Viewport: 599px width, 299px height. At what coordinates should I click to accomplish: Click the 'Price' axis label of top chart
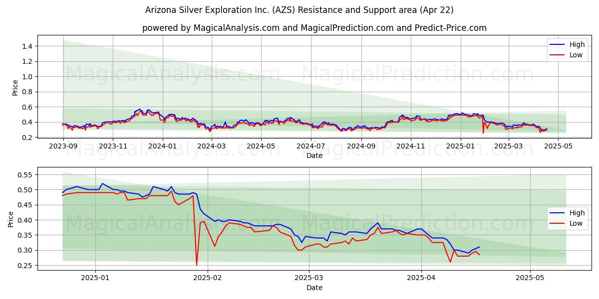[15, 88]
